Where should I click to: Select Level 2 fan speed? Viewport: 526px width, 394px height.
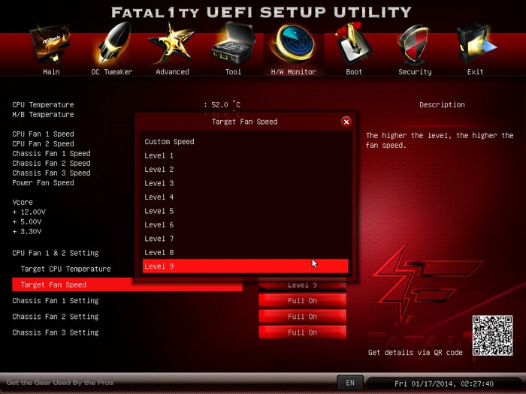click(x=245, y=169)
